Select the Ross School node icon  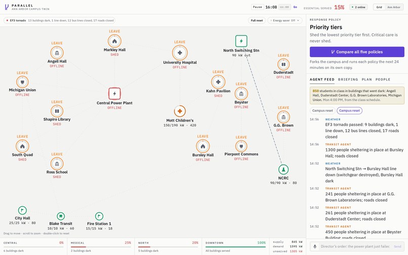[57, 163]
